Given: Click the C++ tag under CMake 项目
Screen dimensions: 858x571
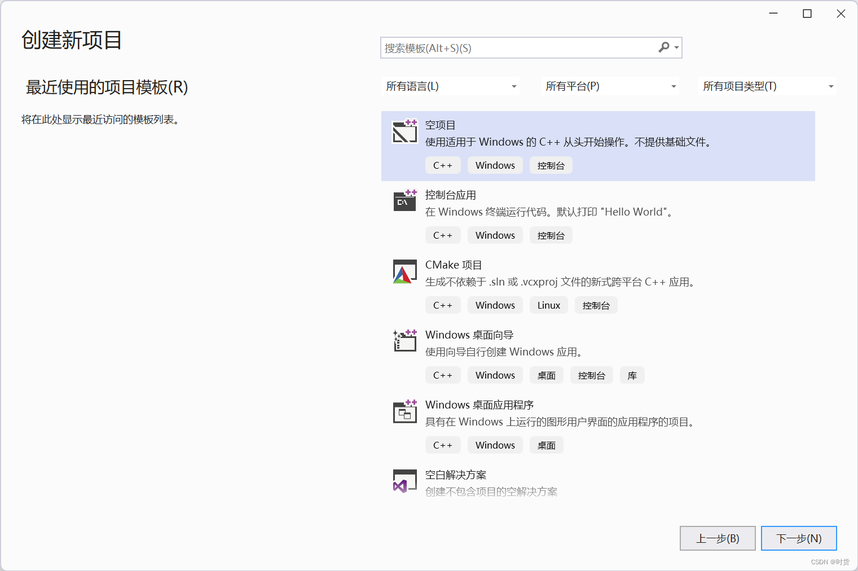Looking at the screenshot, I should click(443, 305).
